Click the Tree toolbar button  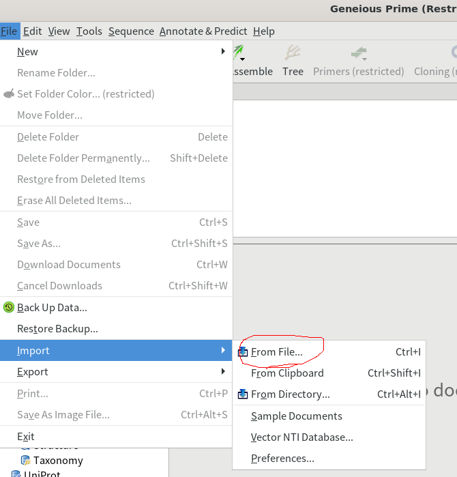[x=293, y=60]
